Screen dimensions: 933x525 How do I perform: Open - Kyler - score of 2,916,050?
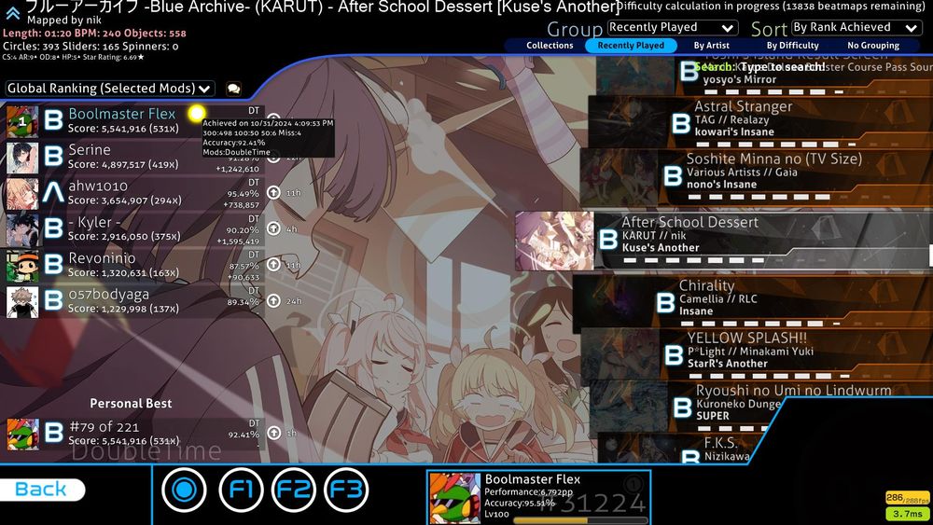133,230
